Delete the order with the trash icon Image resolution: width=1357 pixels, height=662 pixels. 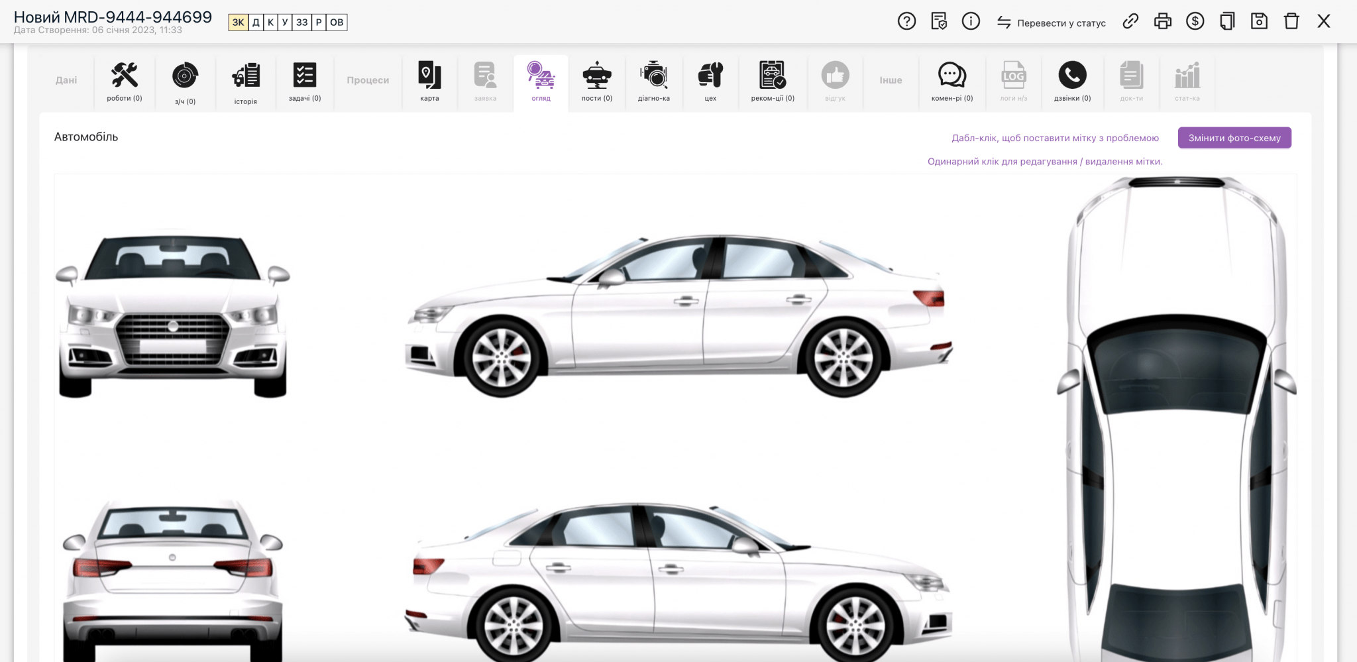click(1291, 21)
